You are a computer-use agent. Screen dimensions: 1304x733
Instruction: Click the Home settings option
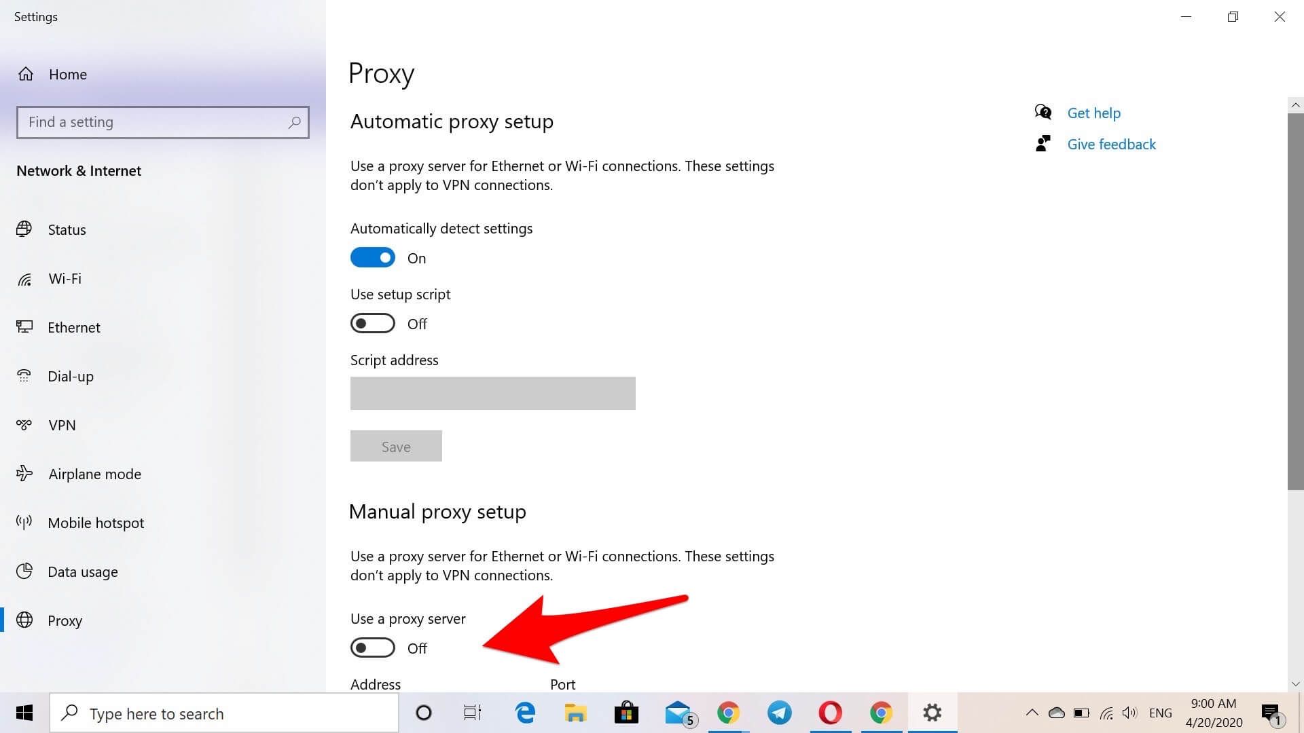pos(67,73)
